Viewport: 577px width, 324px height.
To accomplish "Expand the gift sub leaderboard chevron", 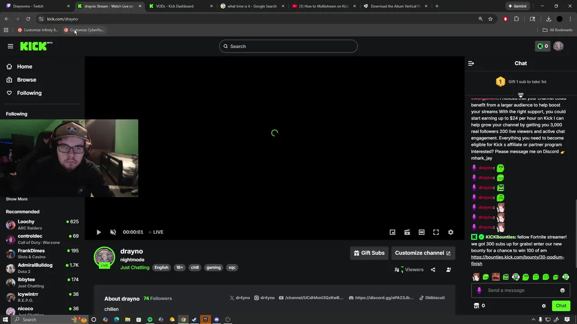I will coord(521,95).
